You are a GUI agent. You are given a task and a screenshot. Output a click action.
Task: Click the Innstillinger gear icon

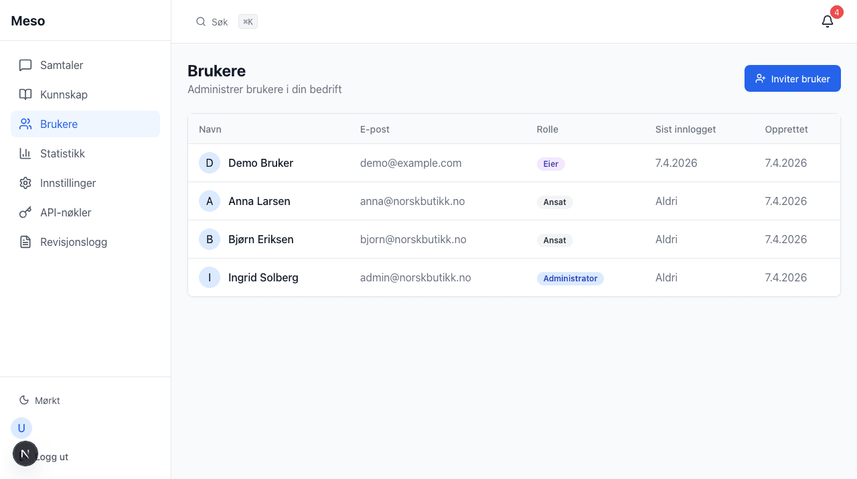point(25,183)
